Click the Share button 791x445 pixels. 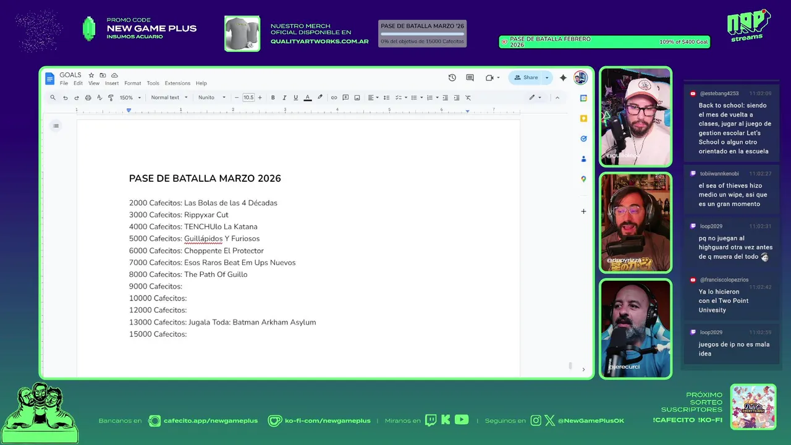tap(526, 78)
